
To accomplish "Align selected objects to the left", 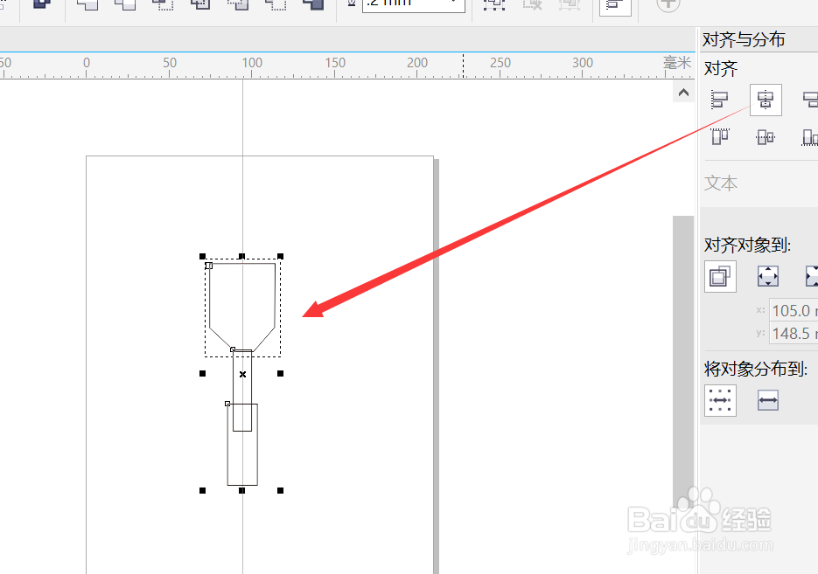I will tap(720, 99).
